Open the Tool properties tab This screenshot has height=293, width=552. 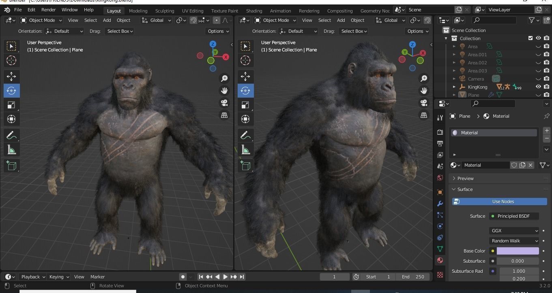point(440,118)
